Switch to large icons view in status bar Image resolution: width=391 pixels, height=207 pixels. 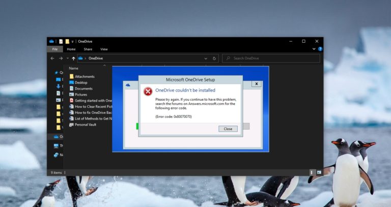319,172
